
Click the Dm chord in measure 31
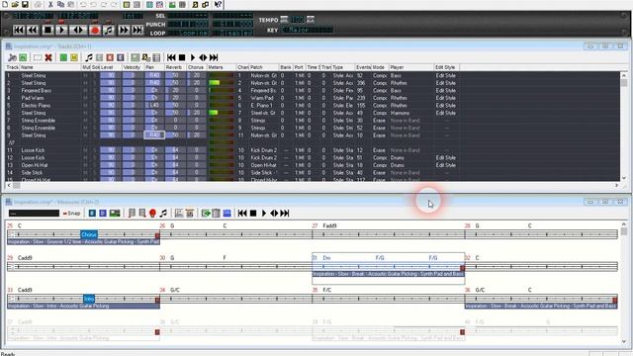point(326,258)
